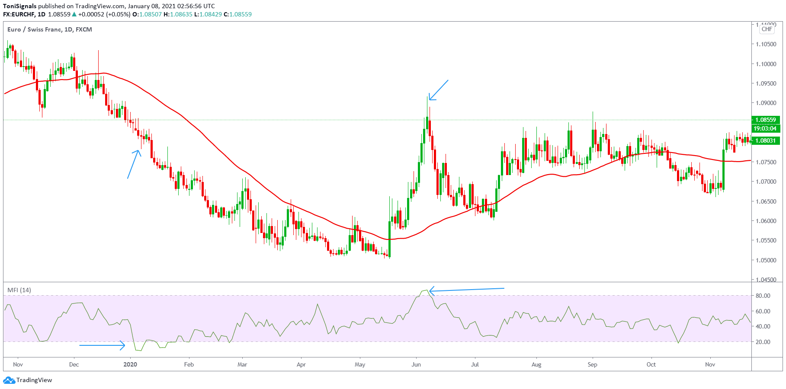Click the 2020 label on the time axis
This screenshot has width=786, height=389.
pyautogui.click(x=130, y=364)
